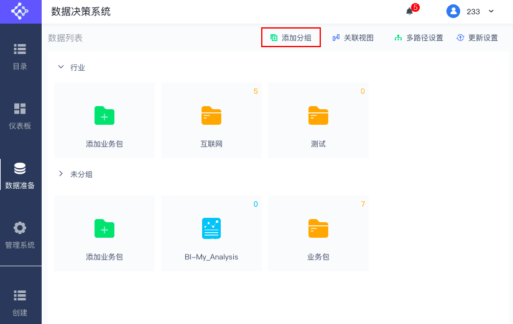This screenshot has width=513, height=324.
Task: Expand the 233 user account dropdown
Action: [x=491, y=11]
